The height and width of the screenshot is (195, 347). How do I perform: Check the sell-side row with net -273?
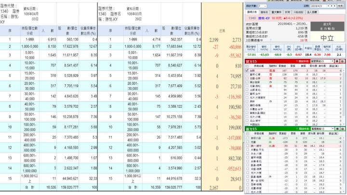(x=248, y=138)
